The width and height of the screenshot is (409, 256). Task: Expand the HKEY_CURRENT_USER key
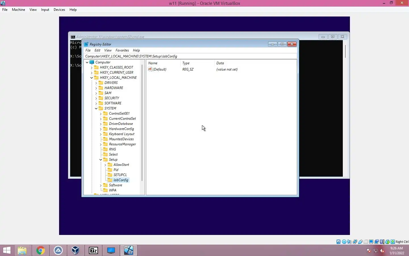(91, 73)
